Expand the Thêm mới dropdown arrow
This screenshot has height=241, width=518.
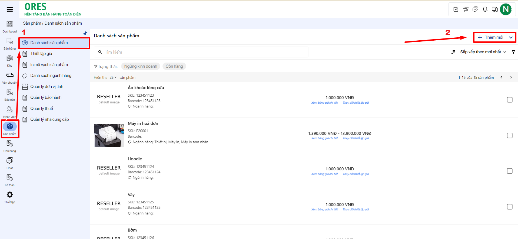click(x=511, y=38)
